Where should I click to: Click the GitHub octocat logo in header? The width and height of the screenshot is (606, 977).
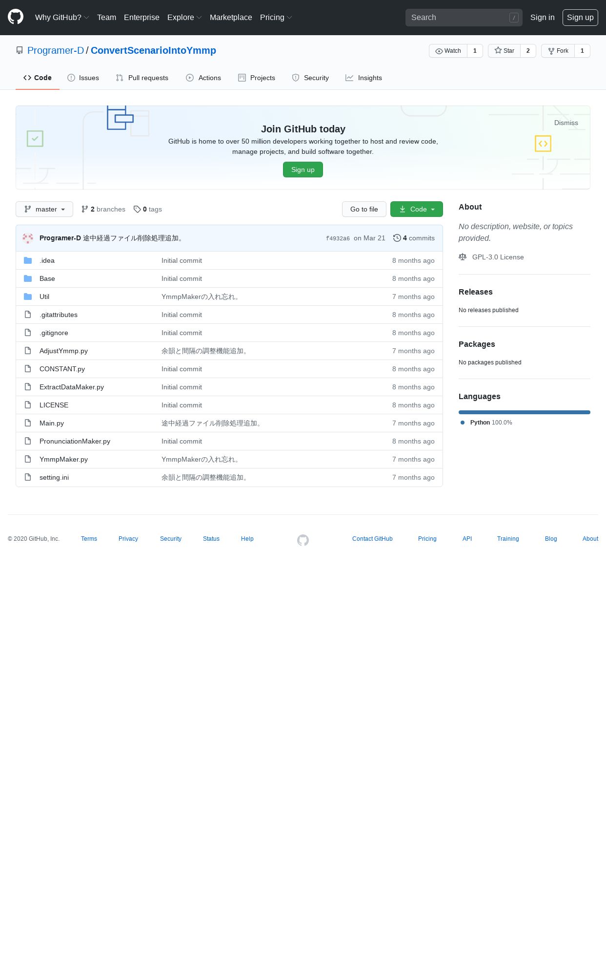[16, 17]
